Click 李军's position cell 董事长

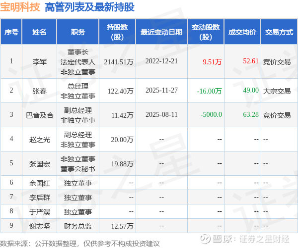pyautogui.click(x=78, y=52)
